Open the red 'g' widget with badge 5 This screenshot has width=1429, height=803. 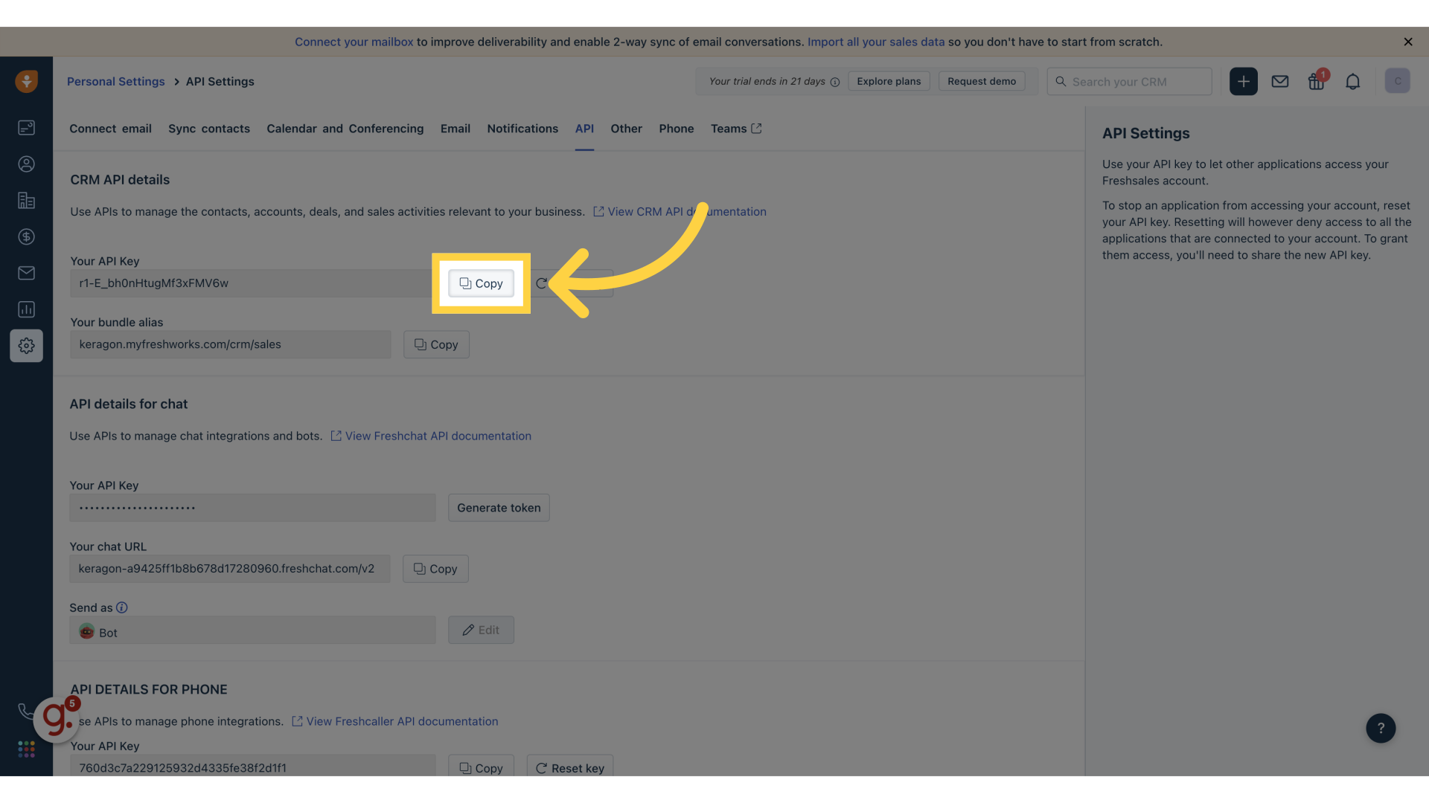(56, 718)
